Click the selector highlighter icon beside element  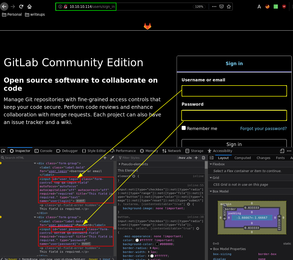tap(134, 176)
